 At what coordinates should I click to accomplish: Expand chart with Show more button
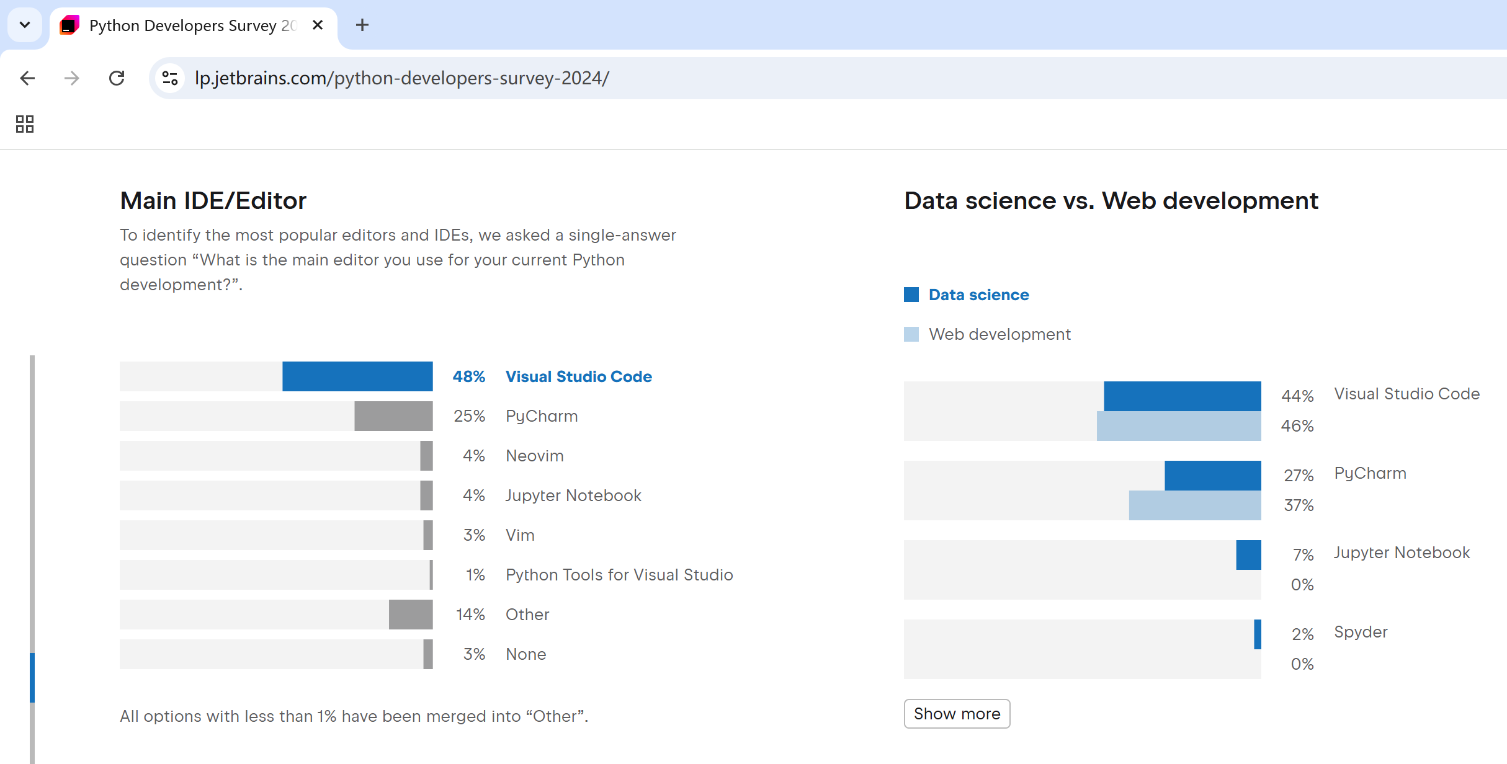point(957,714)
